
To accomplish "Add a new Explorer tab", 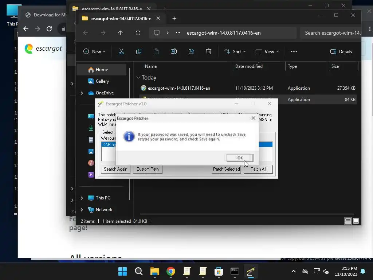I will click(174, 18).
